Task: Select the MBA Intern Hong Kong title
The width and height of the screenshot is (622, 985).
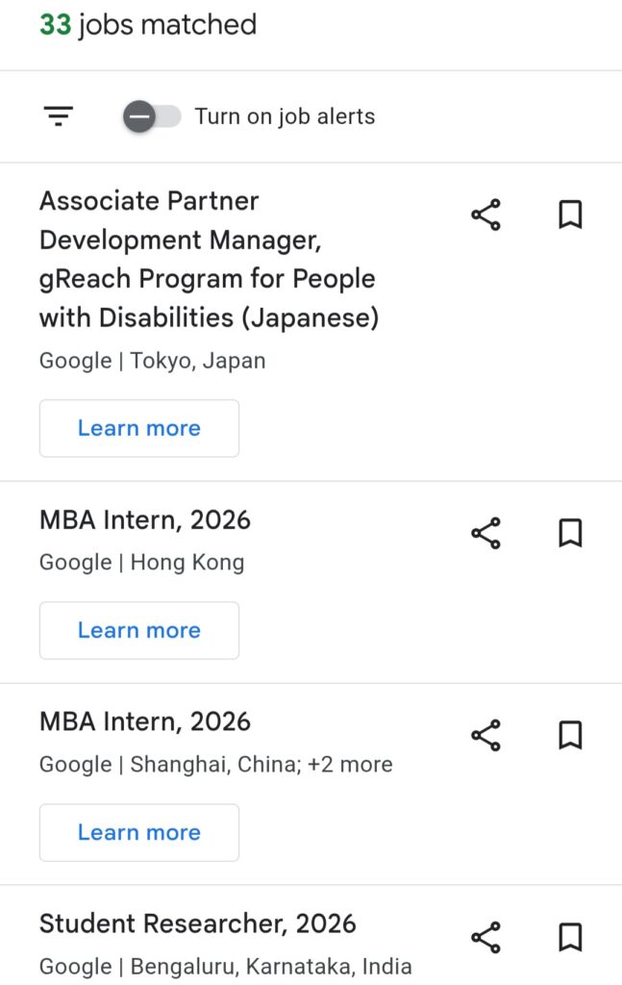Action: click(144, 518)
